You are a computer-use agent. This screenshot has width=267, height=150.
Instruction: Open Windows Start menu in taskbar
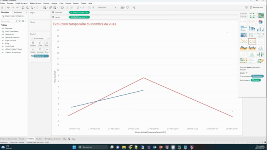74,147
